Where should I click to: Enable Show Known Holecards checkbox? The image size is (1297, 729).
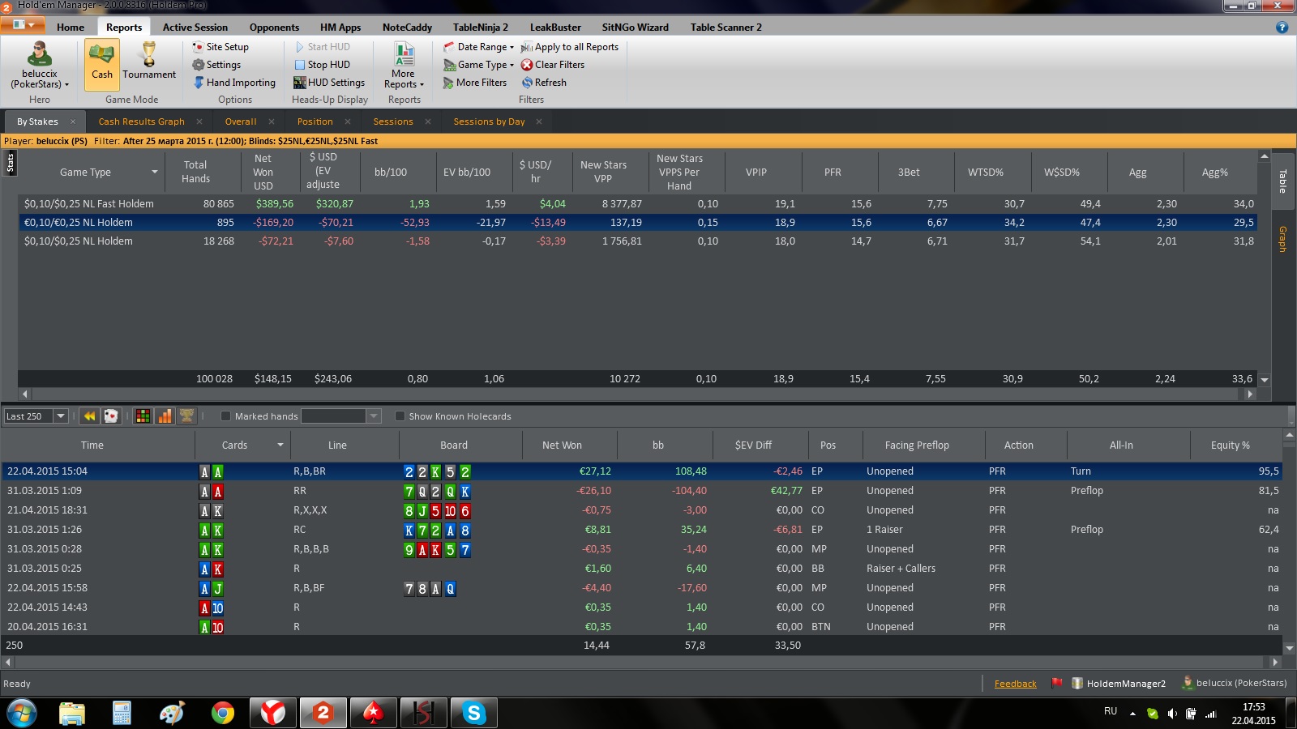coord(400,416)
